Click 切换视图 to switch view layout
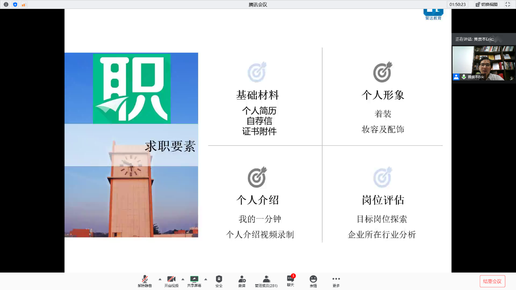This screenshot has height=290, width=516. [x=487, y=4]
